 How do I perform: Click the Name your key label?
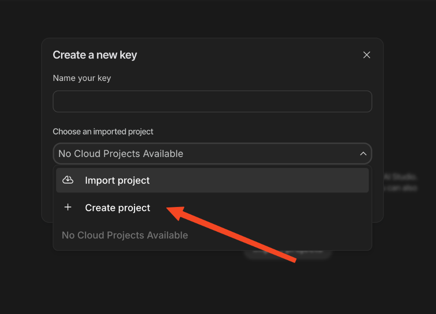82,78
